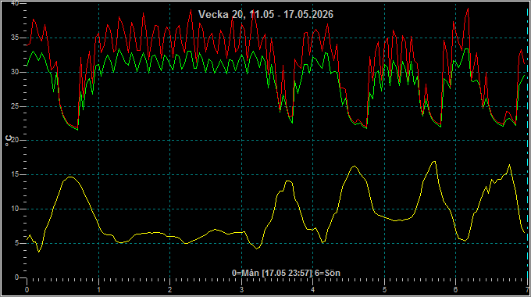531x297 pixels.
Task: Click the red curve's highest peak on day 6
Action: pyautogui.click(x=468, y=9)
